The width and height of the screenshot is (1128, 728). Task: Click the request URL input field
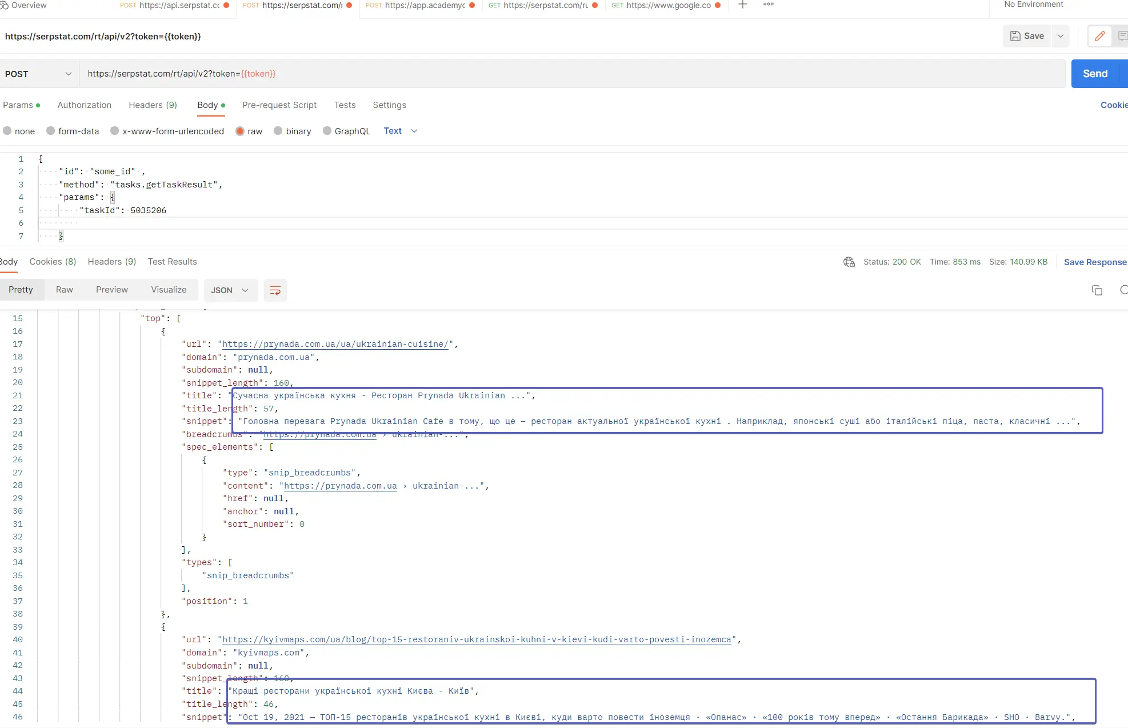tap(573, 74)
